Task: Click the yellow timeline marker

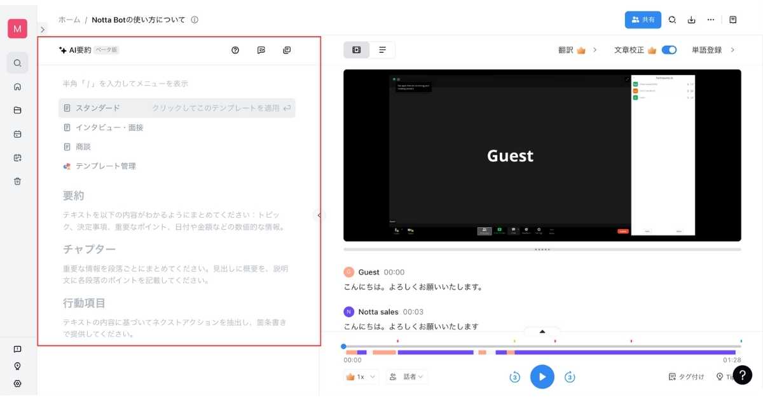Action: pos(514,341)
